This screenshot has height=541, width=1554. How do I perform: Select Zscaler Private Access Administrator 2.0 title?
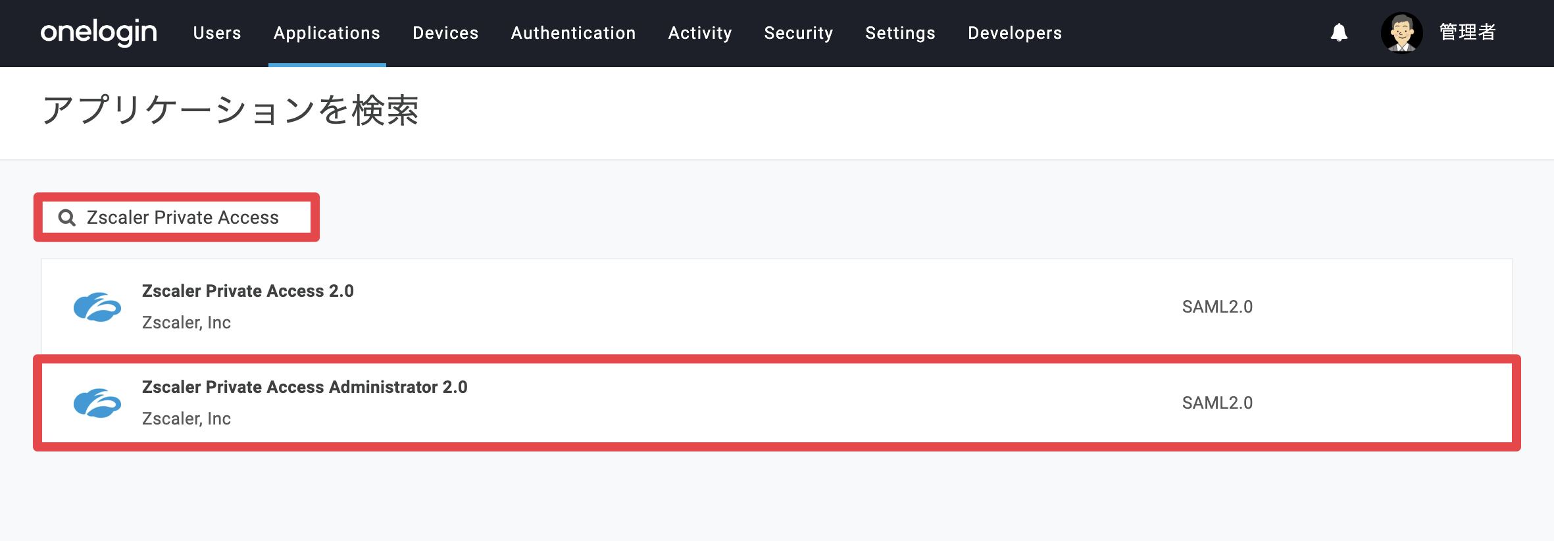click(305, 387)
